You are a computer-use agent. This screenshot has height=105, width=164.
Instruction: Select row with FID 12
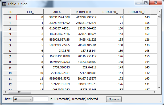coord(10,84)
